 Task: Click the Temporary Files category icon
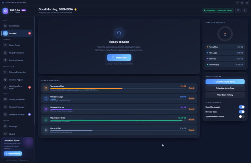pos(46,88)
